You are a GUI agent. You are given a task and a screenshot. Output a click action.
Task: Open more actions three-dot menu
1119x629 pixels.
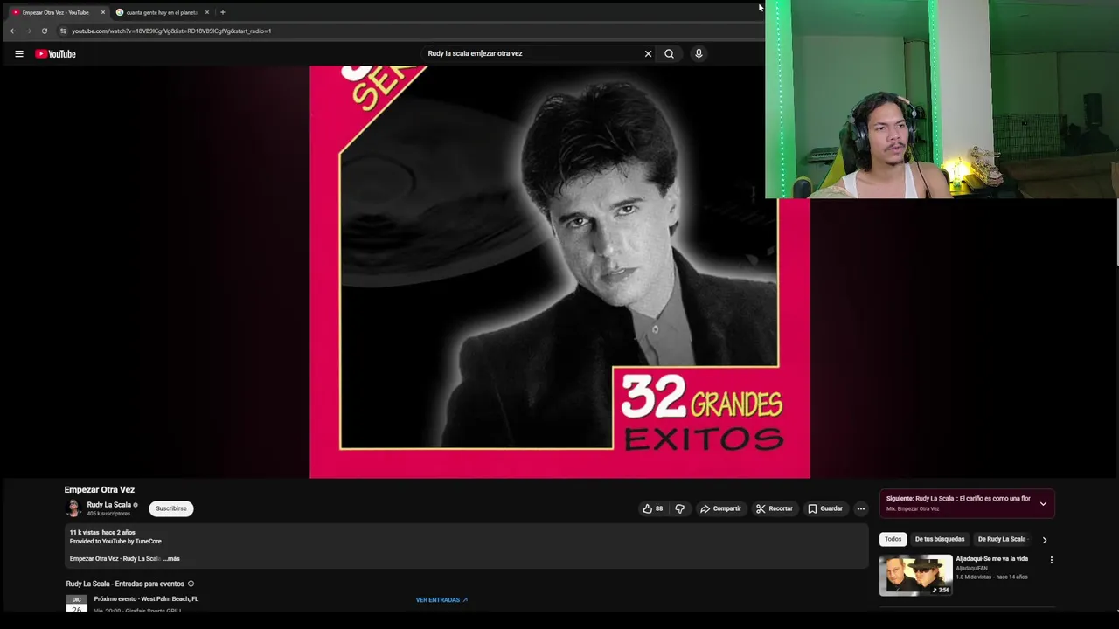[860, 508]
